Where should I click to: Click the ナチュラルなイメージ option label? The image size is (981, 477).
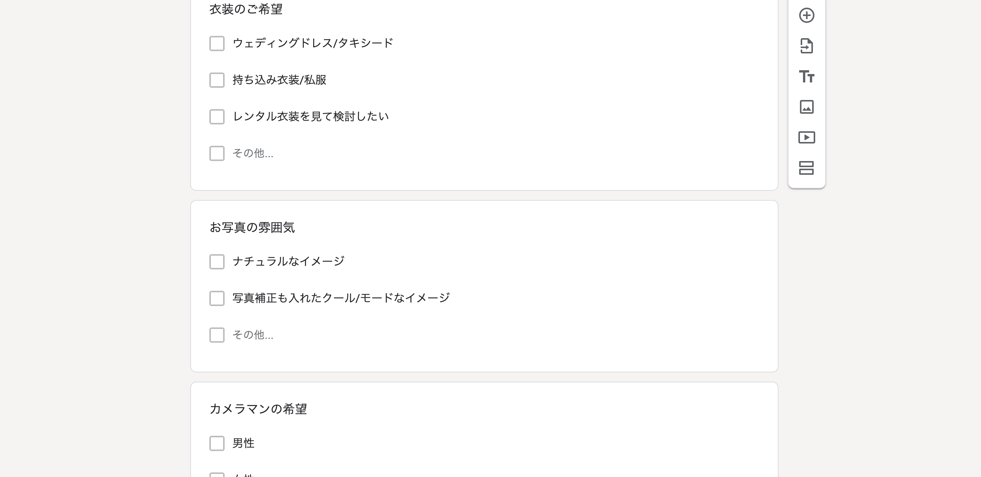coord(288,261)
